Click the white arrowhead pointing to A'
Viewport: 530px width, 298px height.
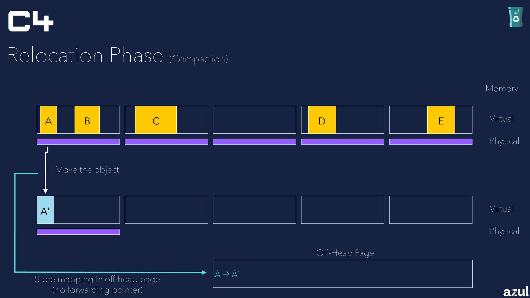tap(46, 191)
